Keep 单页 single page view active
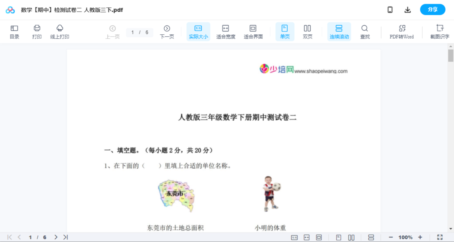The height and width of the screenshot is (242, 454). (x=285, y=31)
